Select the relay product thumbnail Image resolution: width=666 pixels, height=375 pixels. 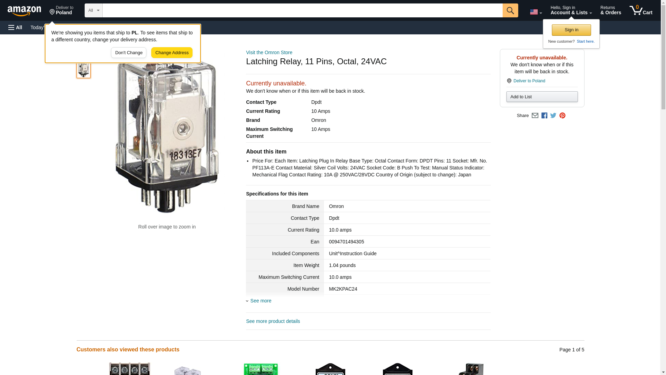[84, 69]
